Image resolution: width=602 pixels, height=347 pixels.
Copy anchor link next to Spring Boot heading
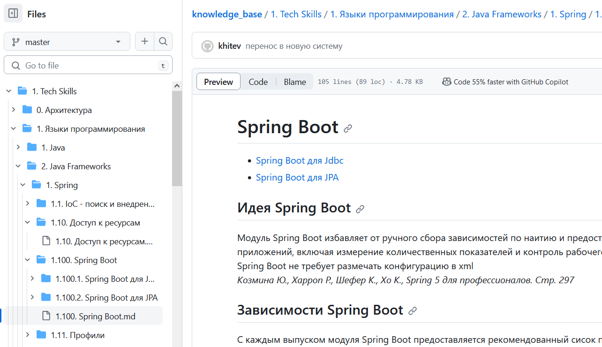pyautogui.click(x=348, y=128)
